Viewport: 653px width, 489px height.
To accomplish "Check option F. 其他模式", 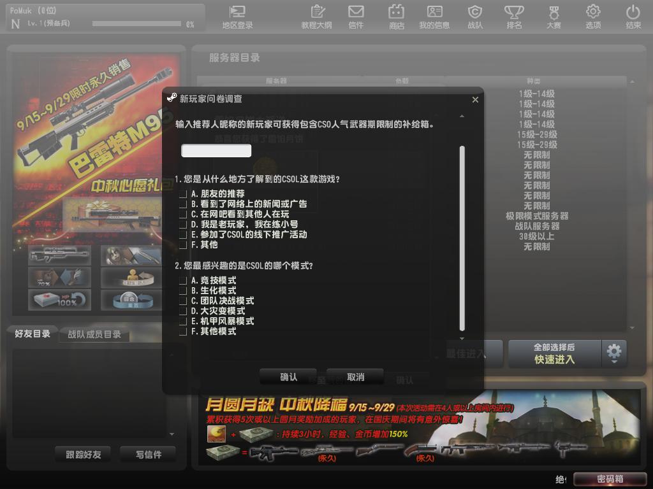I will pyautogui.click(x=182, y=331).
